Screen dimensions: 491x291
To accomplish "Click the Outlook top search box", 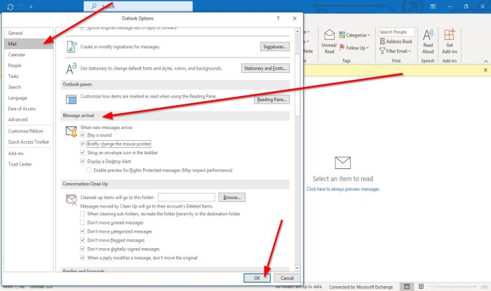I will click(138, 6).
